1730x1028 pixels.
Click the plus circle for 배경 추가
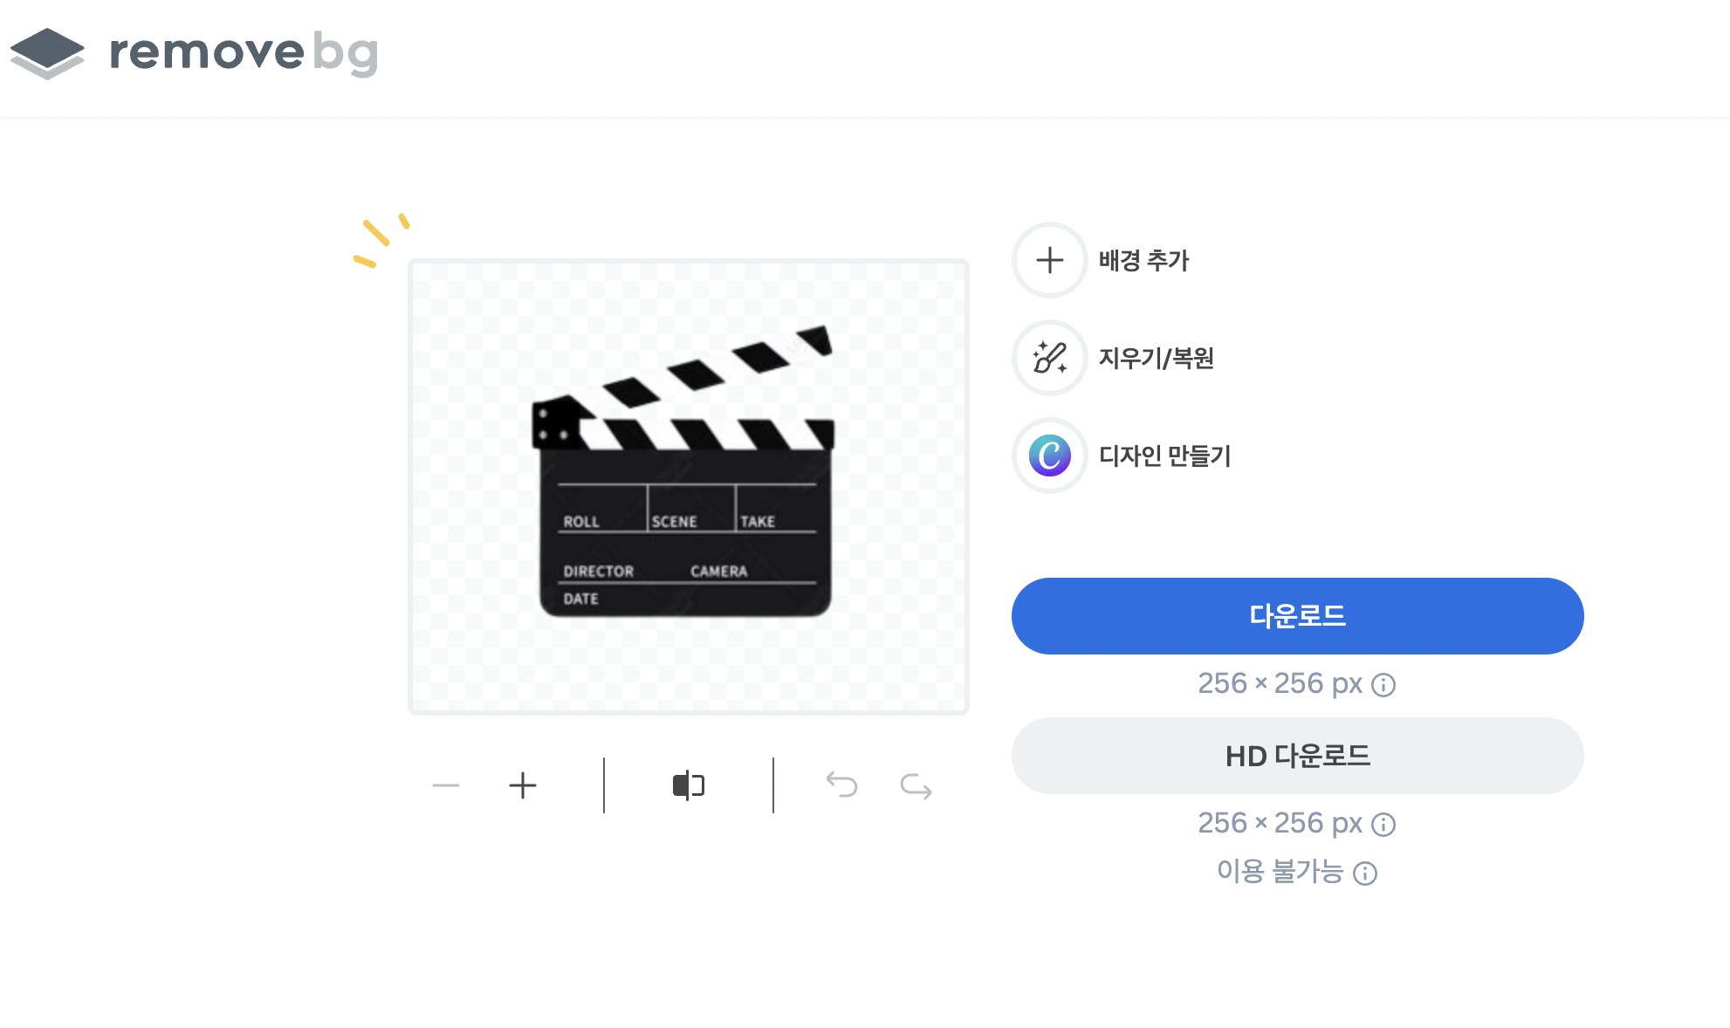(1049, 260)
